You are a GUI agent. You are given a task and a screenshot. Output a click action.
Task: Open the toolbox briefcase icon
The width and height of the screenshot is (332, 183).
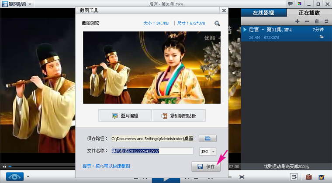[309, 176]
